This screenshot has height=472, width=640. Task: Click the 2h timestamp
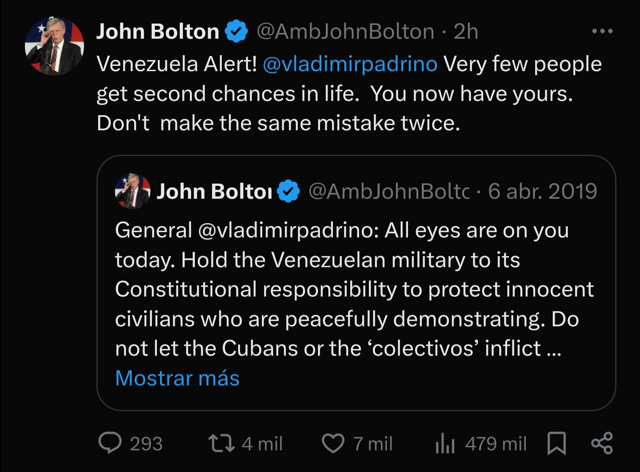coord(466,31)
